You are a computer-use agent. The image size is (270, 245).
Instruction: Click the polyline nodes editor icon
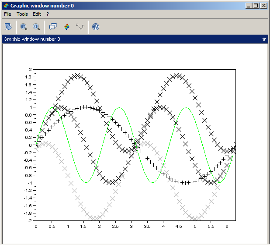click(x=80, y=27)
